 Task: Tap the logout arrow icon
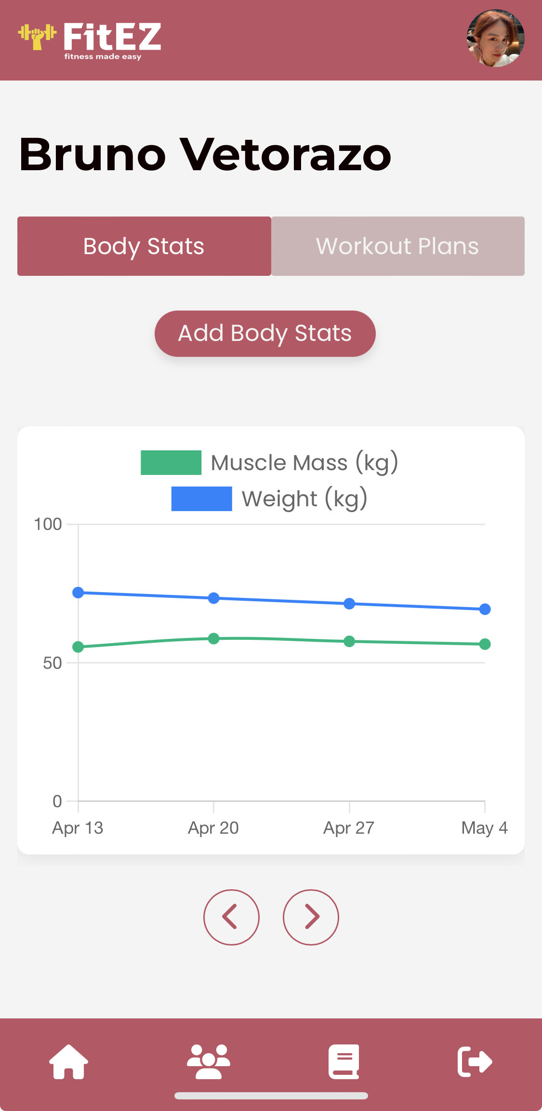pyautogui.click(x=475, y=1061)
